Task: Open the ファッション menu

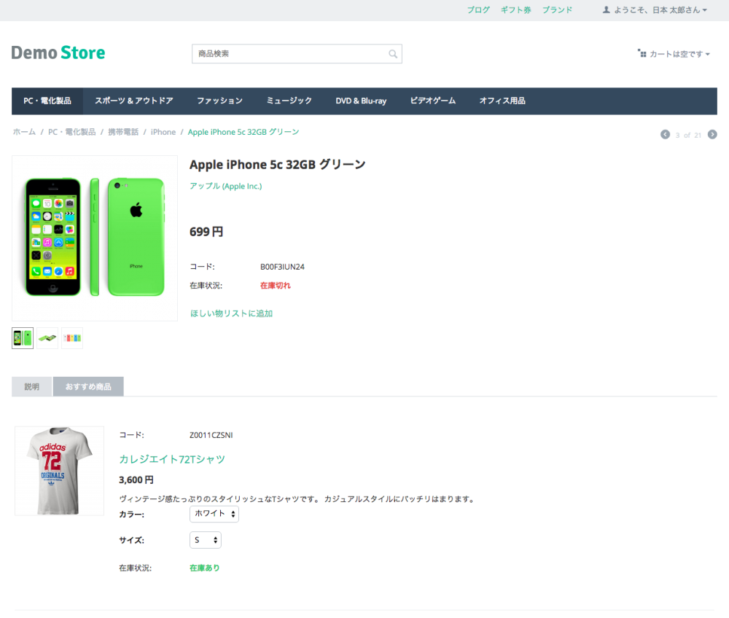Action: tap(219, 101)
